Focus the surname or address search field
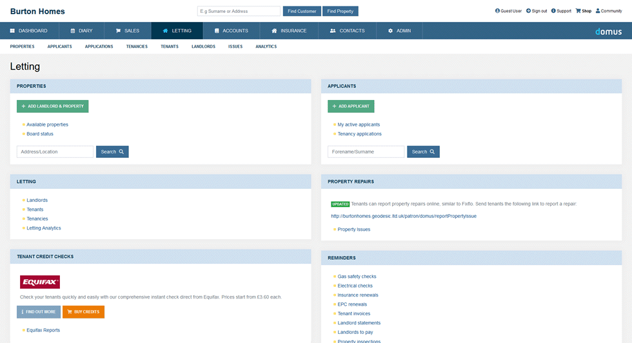The height and width of the screenshot is (343, 632). click(x=239, y=12)
